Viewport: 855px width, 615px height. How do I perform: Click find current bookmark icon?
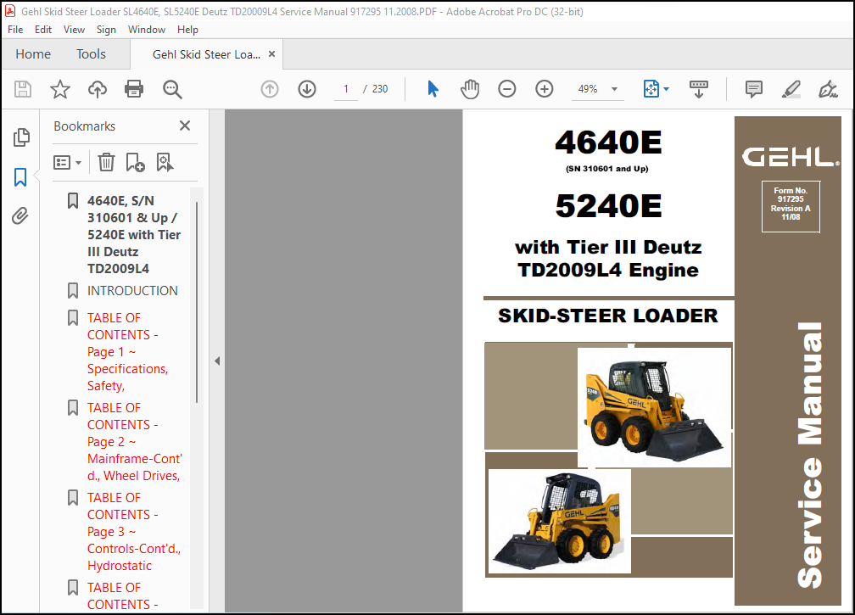click(x=165, y=163)
